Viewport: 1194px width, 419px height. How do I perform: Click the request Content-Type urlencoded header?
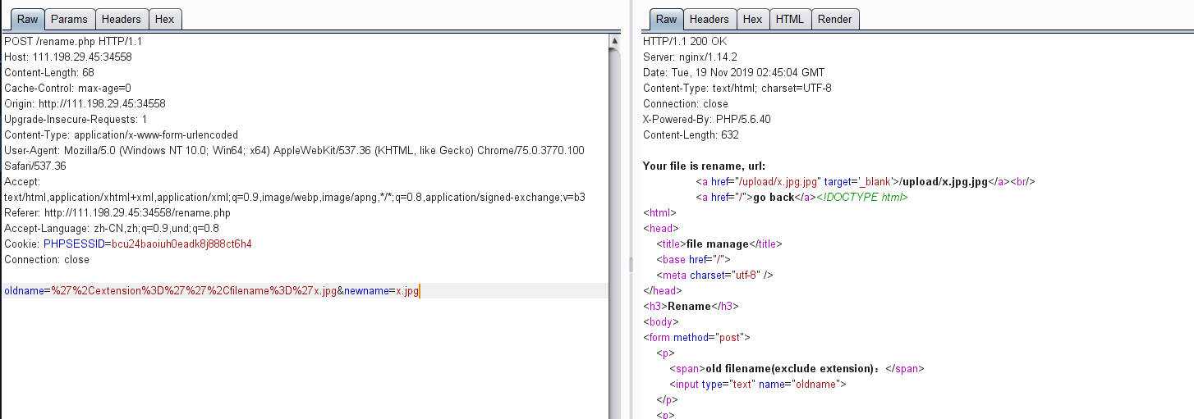[x=121, y=134]
